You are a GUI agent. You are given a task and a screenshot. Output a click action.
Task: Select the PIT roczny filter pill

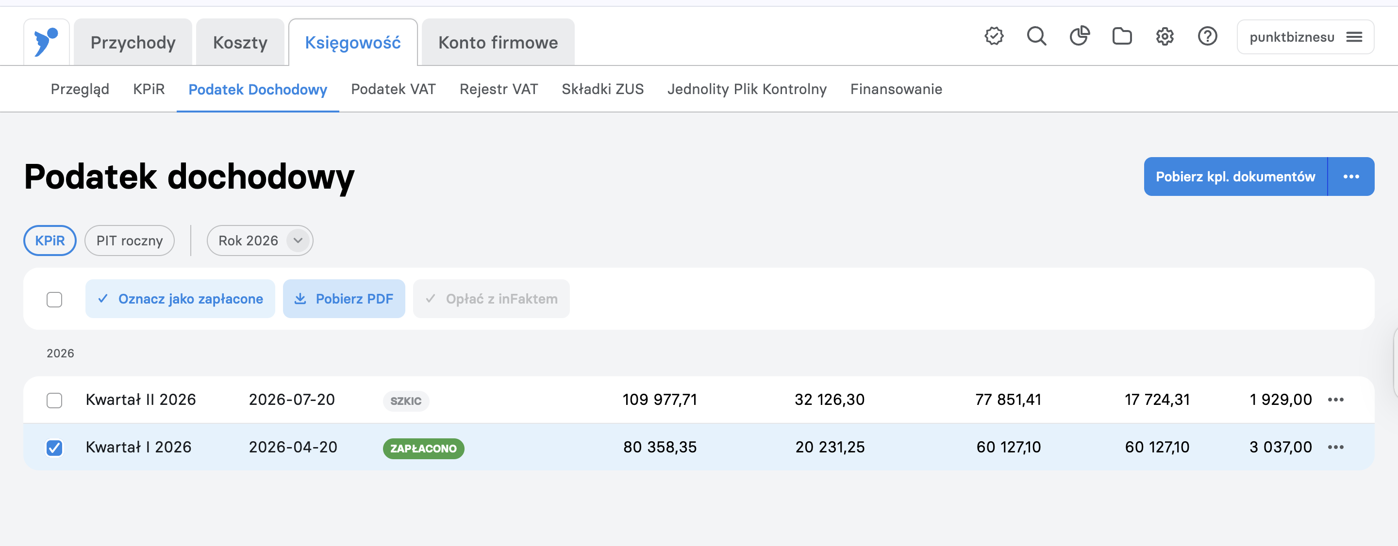tap(129, 240)
